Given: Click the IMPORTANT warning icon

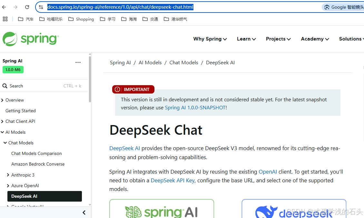Looking at the screenshot, I should (x=117, y=89).
